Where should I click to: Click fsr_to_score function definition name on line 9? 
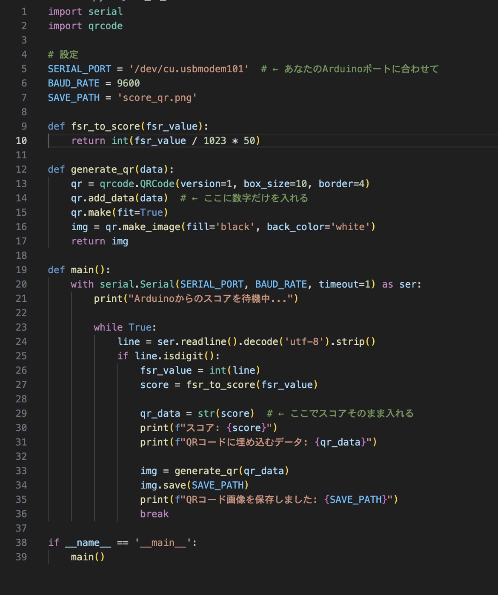pyautogui.click(x=106, y=126)
